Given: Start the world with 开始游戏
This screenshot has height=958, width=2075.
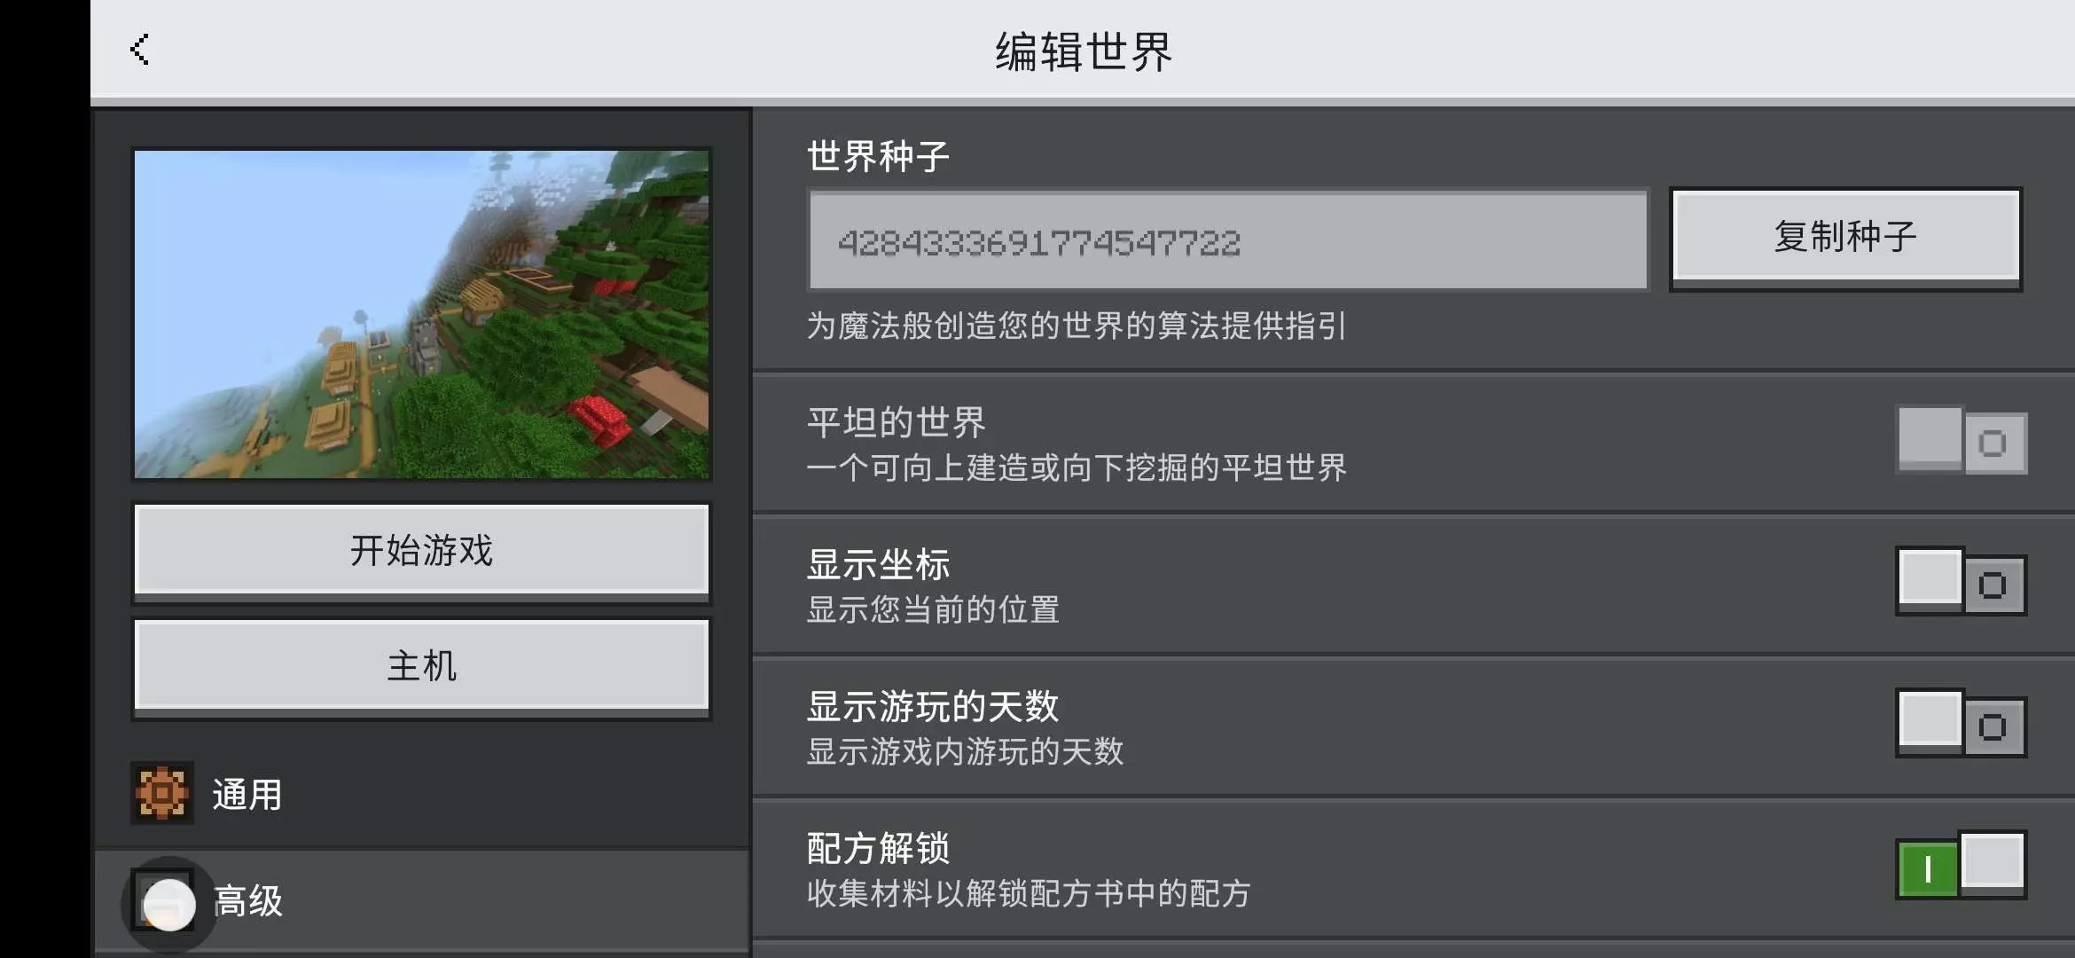Looking at the screenshot, I should point(421,550).
